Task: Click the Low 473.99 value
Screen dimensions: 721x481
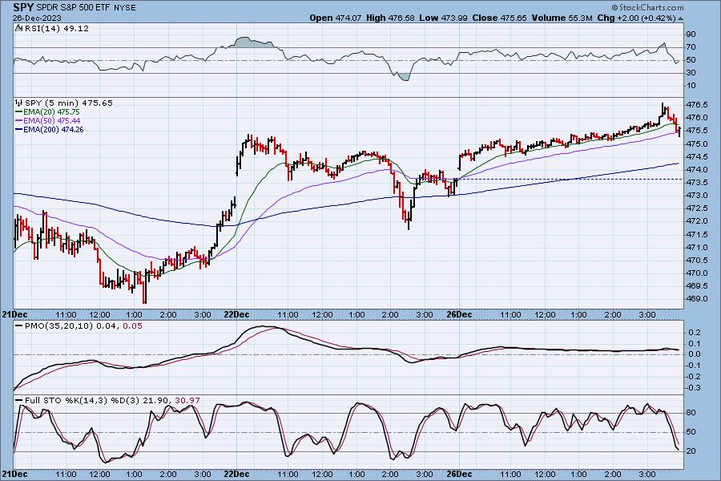Action: [x=443, y=18]
